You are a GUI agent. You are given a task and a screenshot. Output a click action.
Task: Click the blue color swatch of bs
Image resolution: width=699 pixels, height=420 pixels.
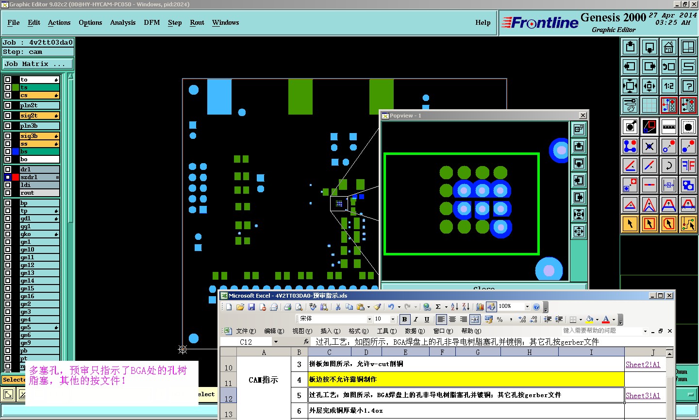click(x=16, y=151)
